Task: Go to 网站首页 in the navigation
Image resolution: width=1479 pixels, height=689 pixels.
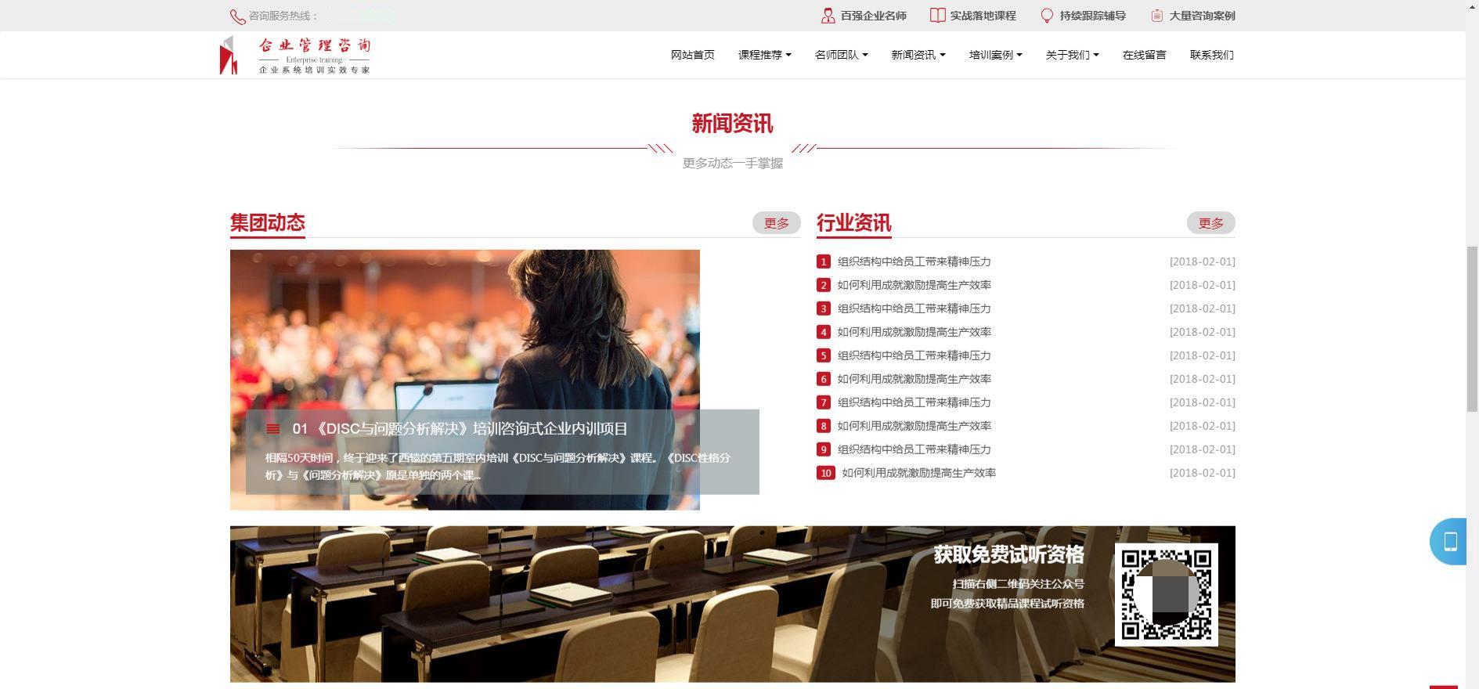Action: pyautogui.click(x=692, y=55)
